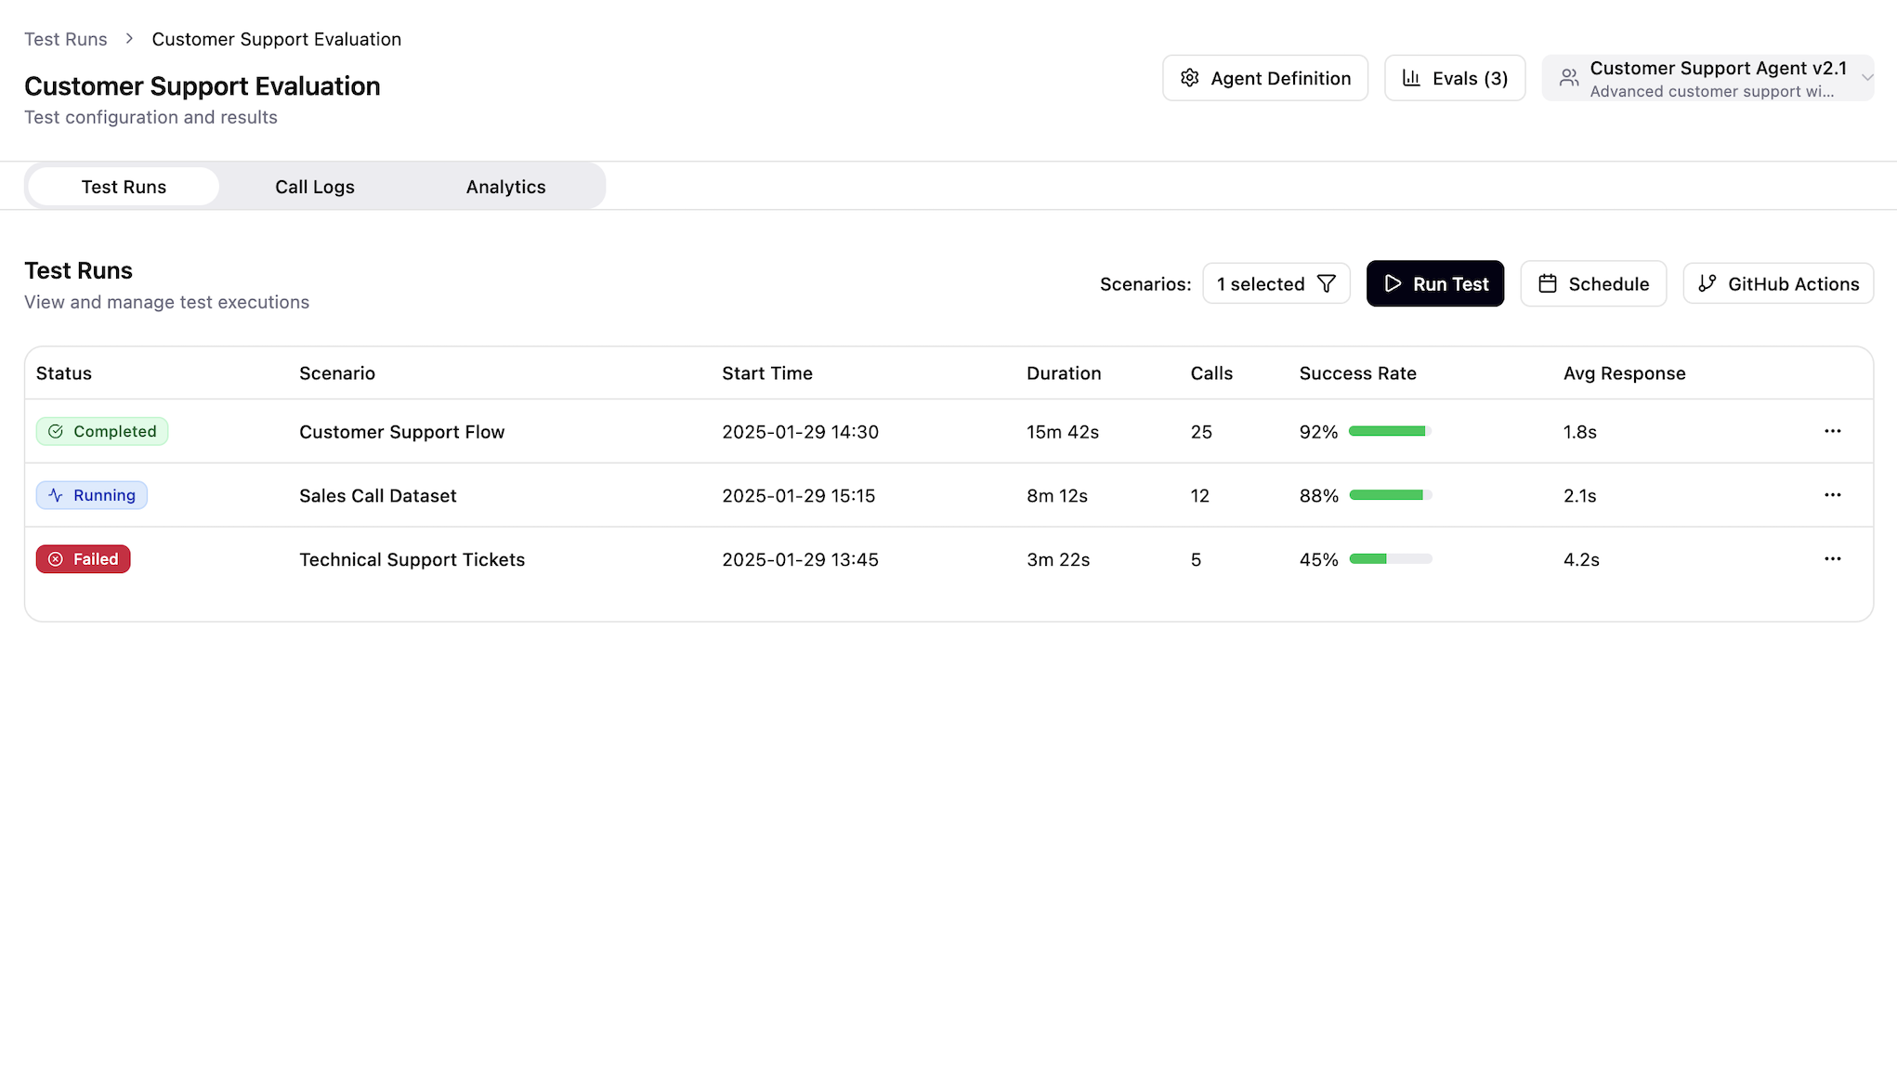Click the funnel filter icon beside 1 selected
Viewport: 1897px width, 1072px height.
[1327, 283]
